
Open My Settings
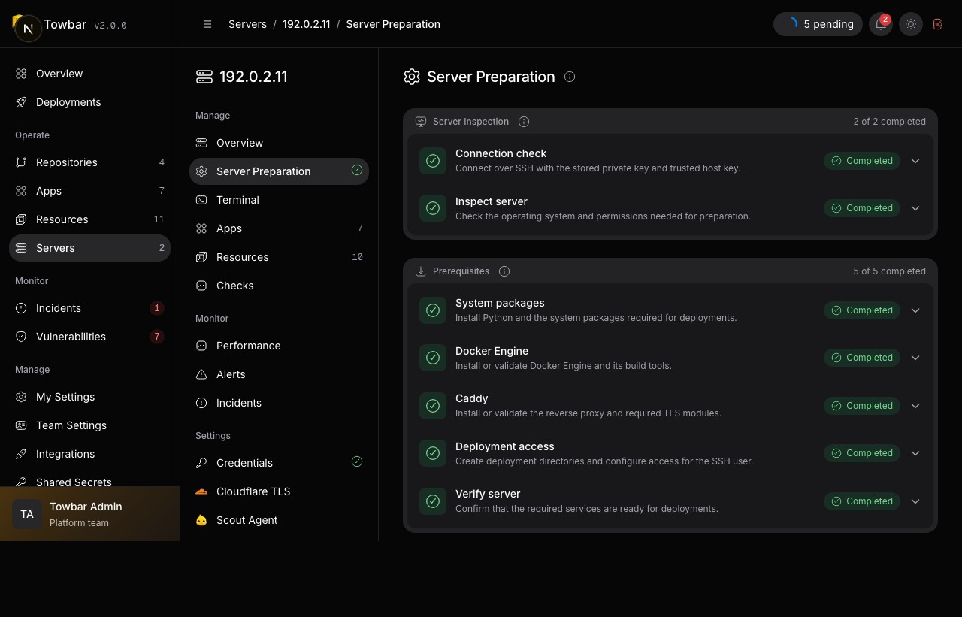(x=89, y=397)
